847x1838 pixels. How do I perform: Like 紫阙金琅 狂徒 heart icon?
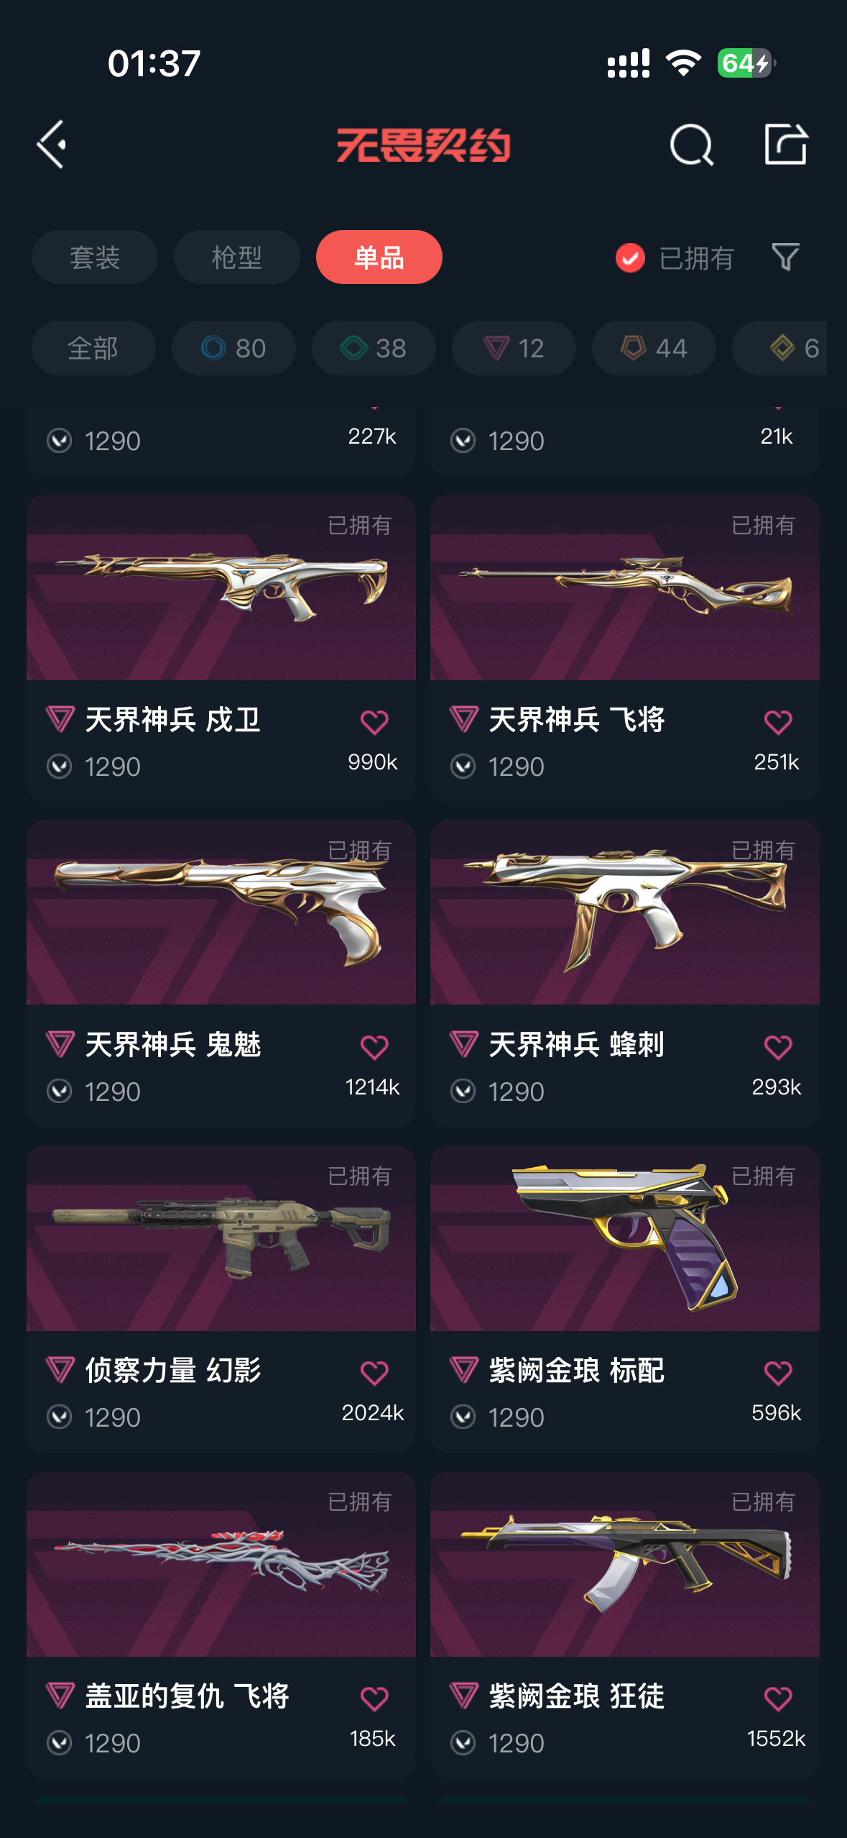click(x=778, y=1698)
